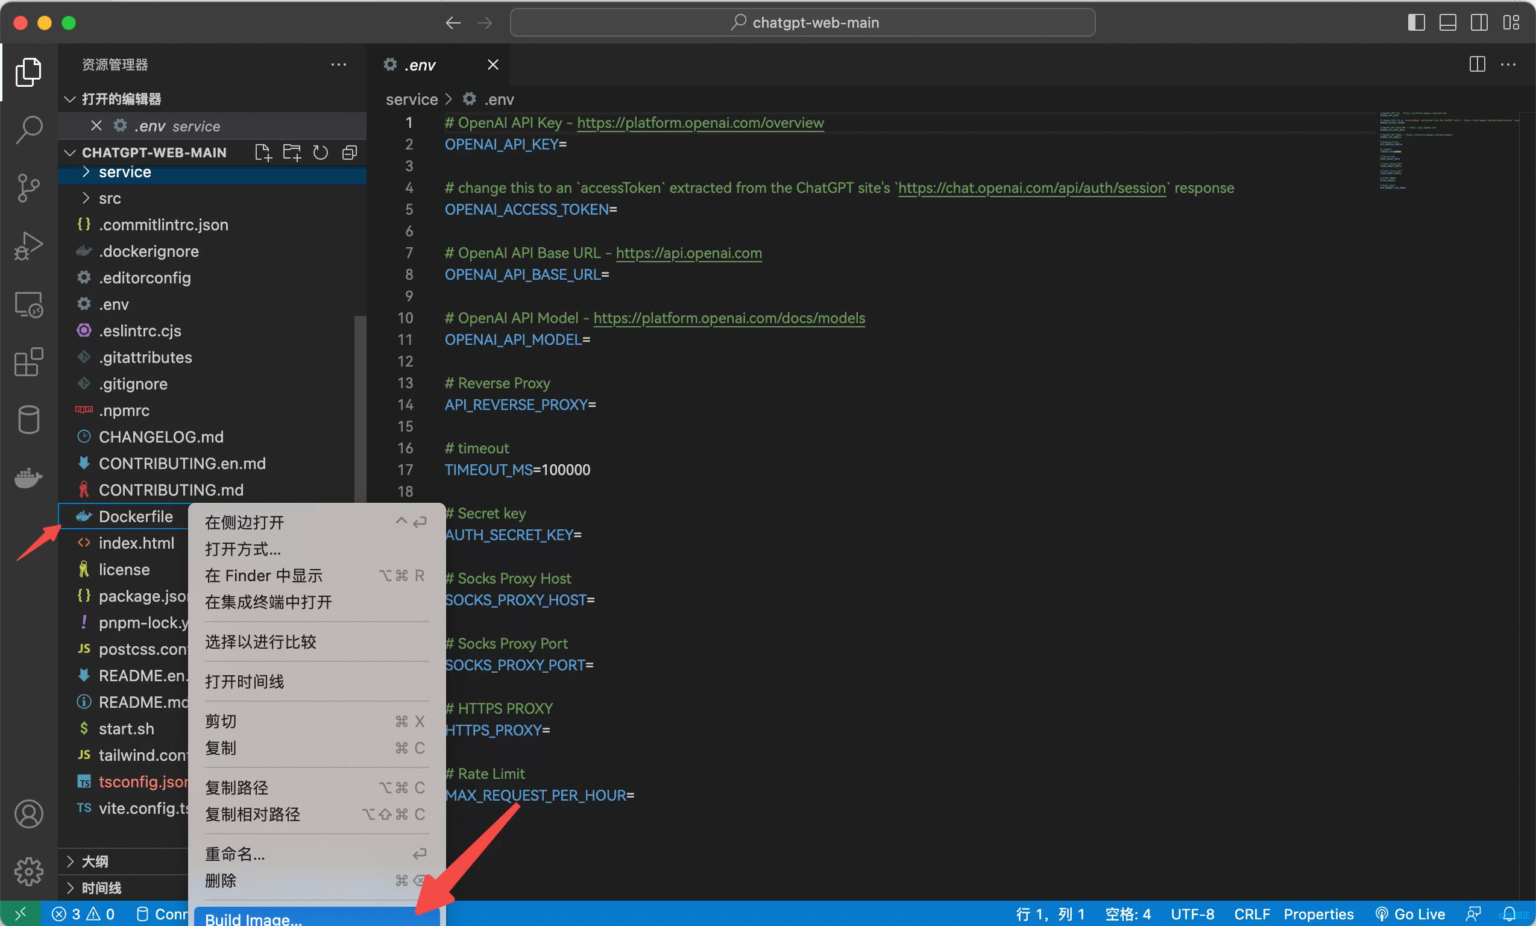Open the Docker view in activity bar
This screenshot has width=1536, height=926.
(x=29, y=477)
